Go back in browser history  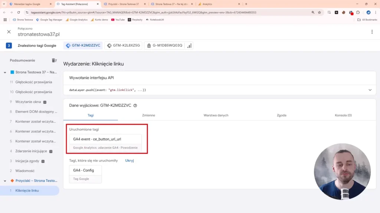point(4,12)
